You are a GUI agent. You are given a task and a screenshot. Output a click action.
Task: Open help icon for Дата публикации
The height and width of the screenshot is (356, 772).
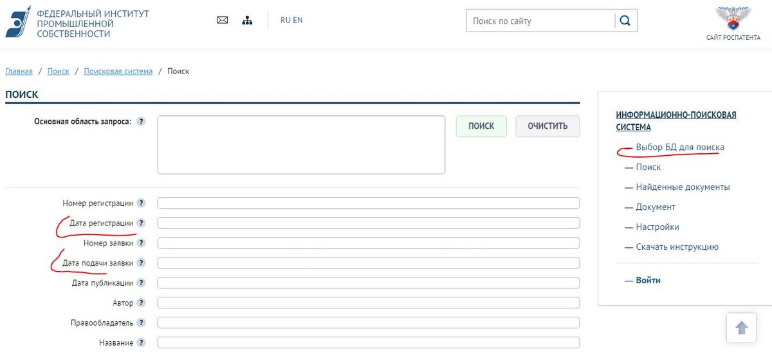[141, 283]
